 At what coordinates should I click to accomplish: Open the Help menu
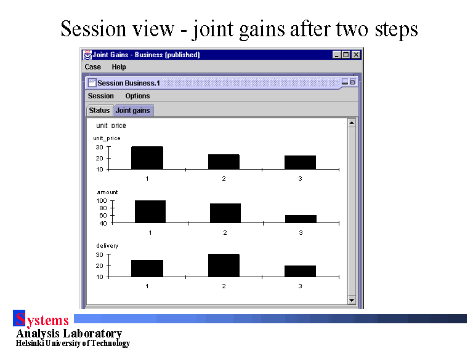point(119,67)
